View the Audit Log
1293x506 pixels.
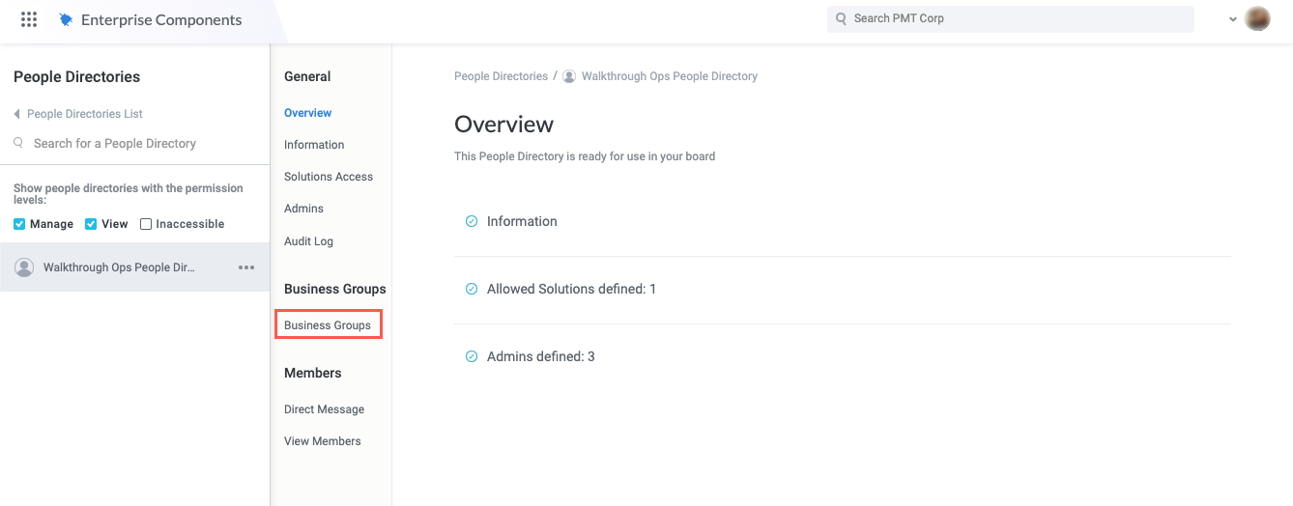308,241
